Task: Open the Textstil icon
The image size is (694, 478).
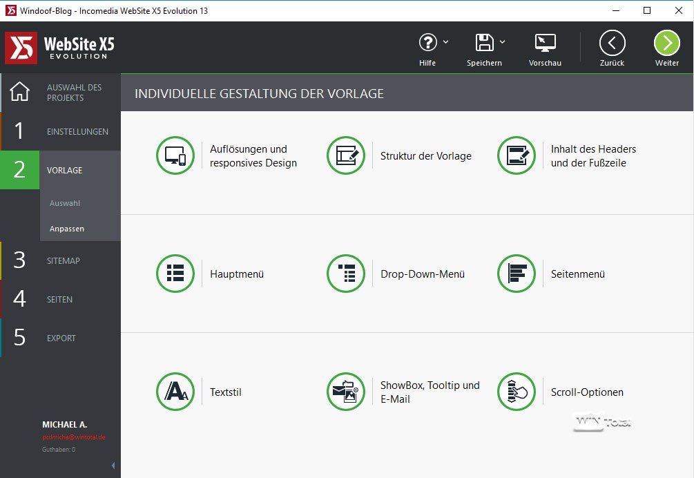Action: (175, 392)
